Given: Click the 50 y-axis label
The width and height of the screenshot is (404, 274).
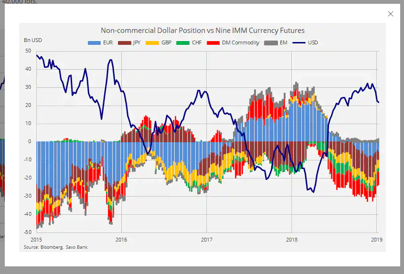Looking at the screenshot, I should 28,51.
